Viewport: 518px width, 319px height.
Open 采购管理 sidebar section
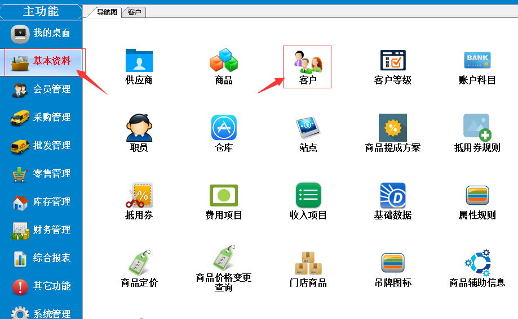(41, 118)
